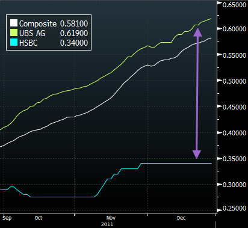The height and width of the screenshot is (228, 248).
Task: Click the 2011 year label
Action: 107,224
